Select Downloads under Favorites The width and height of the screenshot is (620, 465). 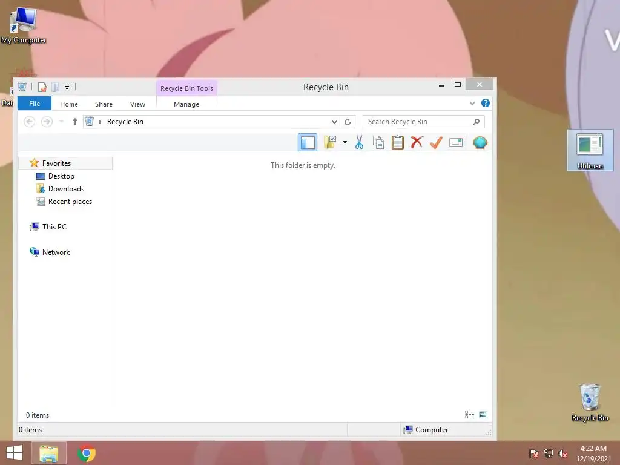tap(66, 189)
